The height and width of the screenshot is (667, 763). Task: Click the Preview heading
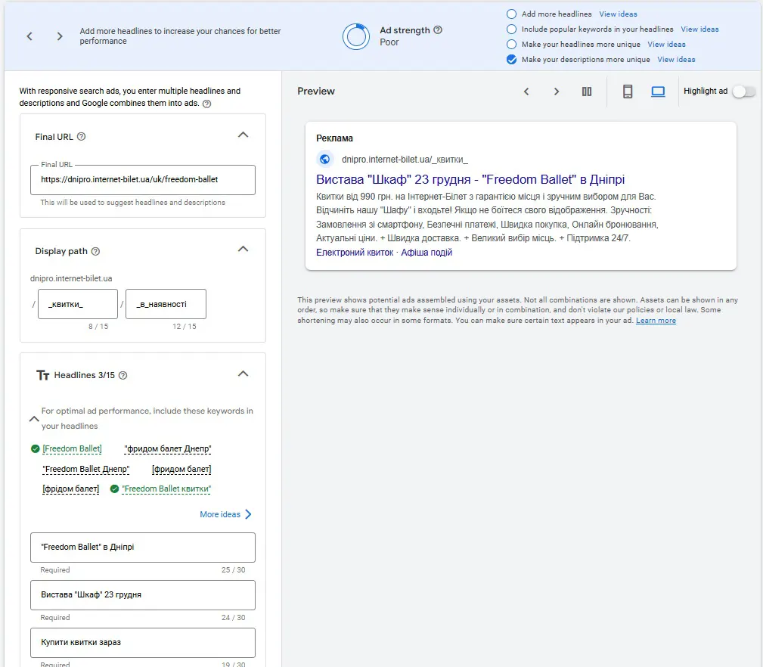pyautogui.click(x=316, y=91)
